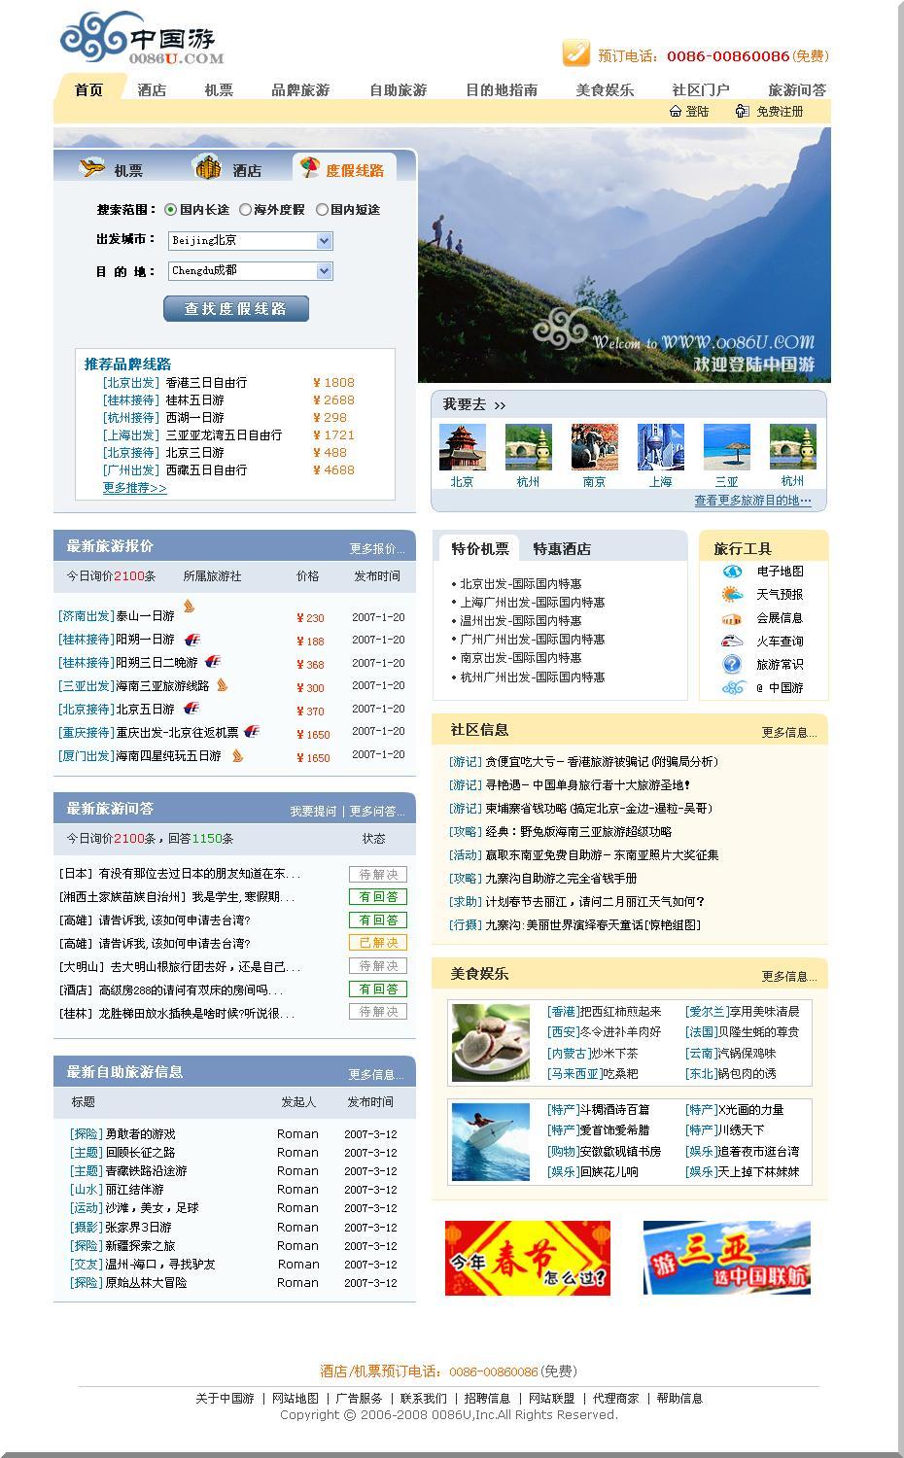Click the 待解决 badge for the 日本 question

[378, 874]
